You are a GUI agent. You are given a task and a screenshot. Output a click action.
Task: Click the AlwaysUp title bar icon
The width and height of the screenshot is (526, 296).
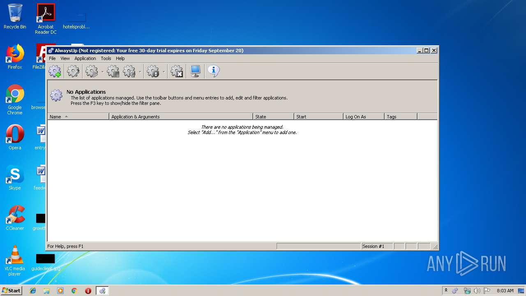pos(51,51)
